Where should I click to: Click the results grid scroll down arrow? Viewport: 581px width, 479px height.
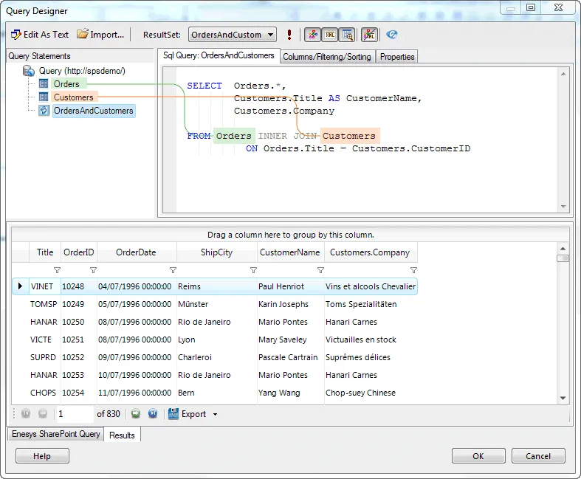pyautogui.click(x=563, y=399)
